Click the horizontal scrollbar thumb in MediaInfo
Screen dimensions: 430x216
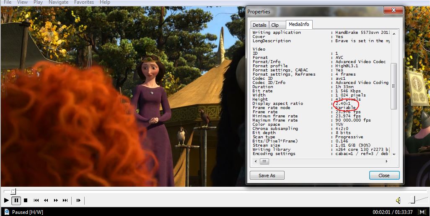(264, 161)
